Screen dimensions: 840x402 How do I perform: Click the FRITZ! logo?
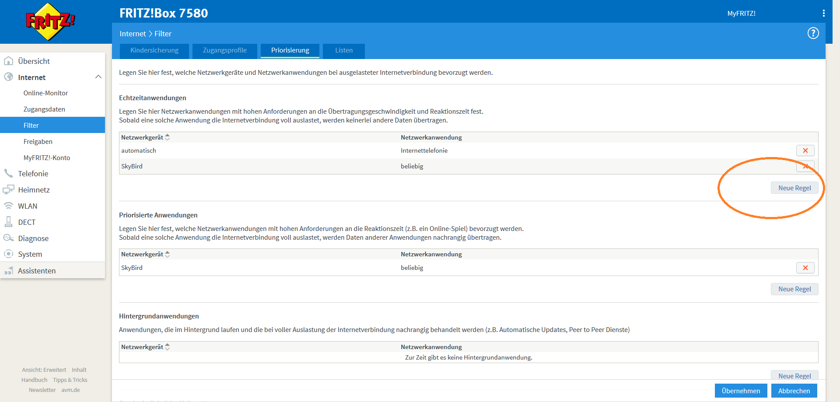(x=50, y=22)
